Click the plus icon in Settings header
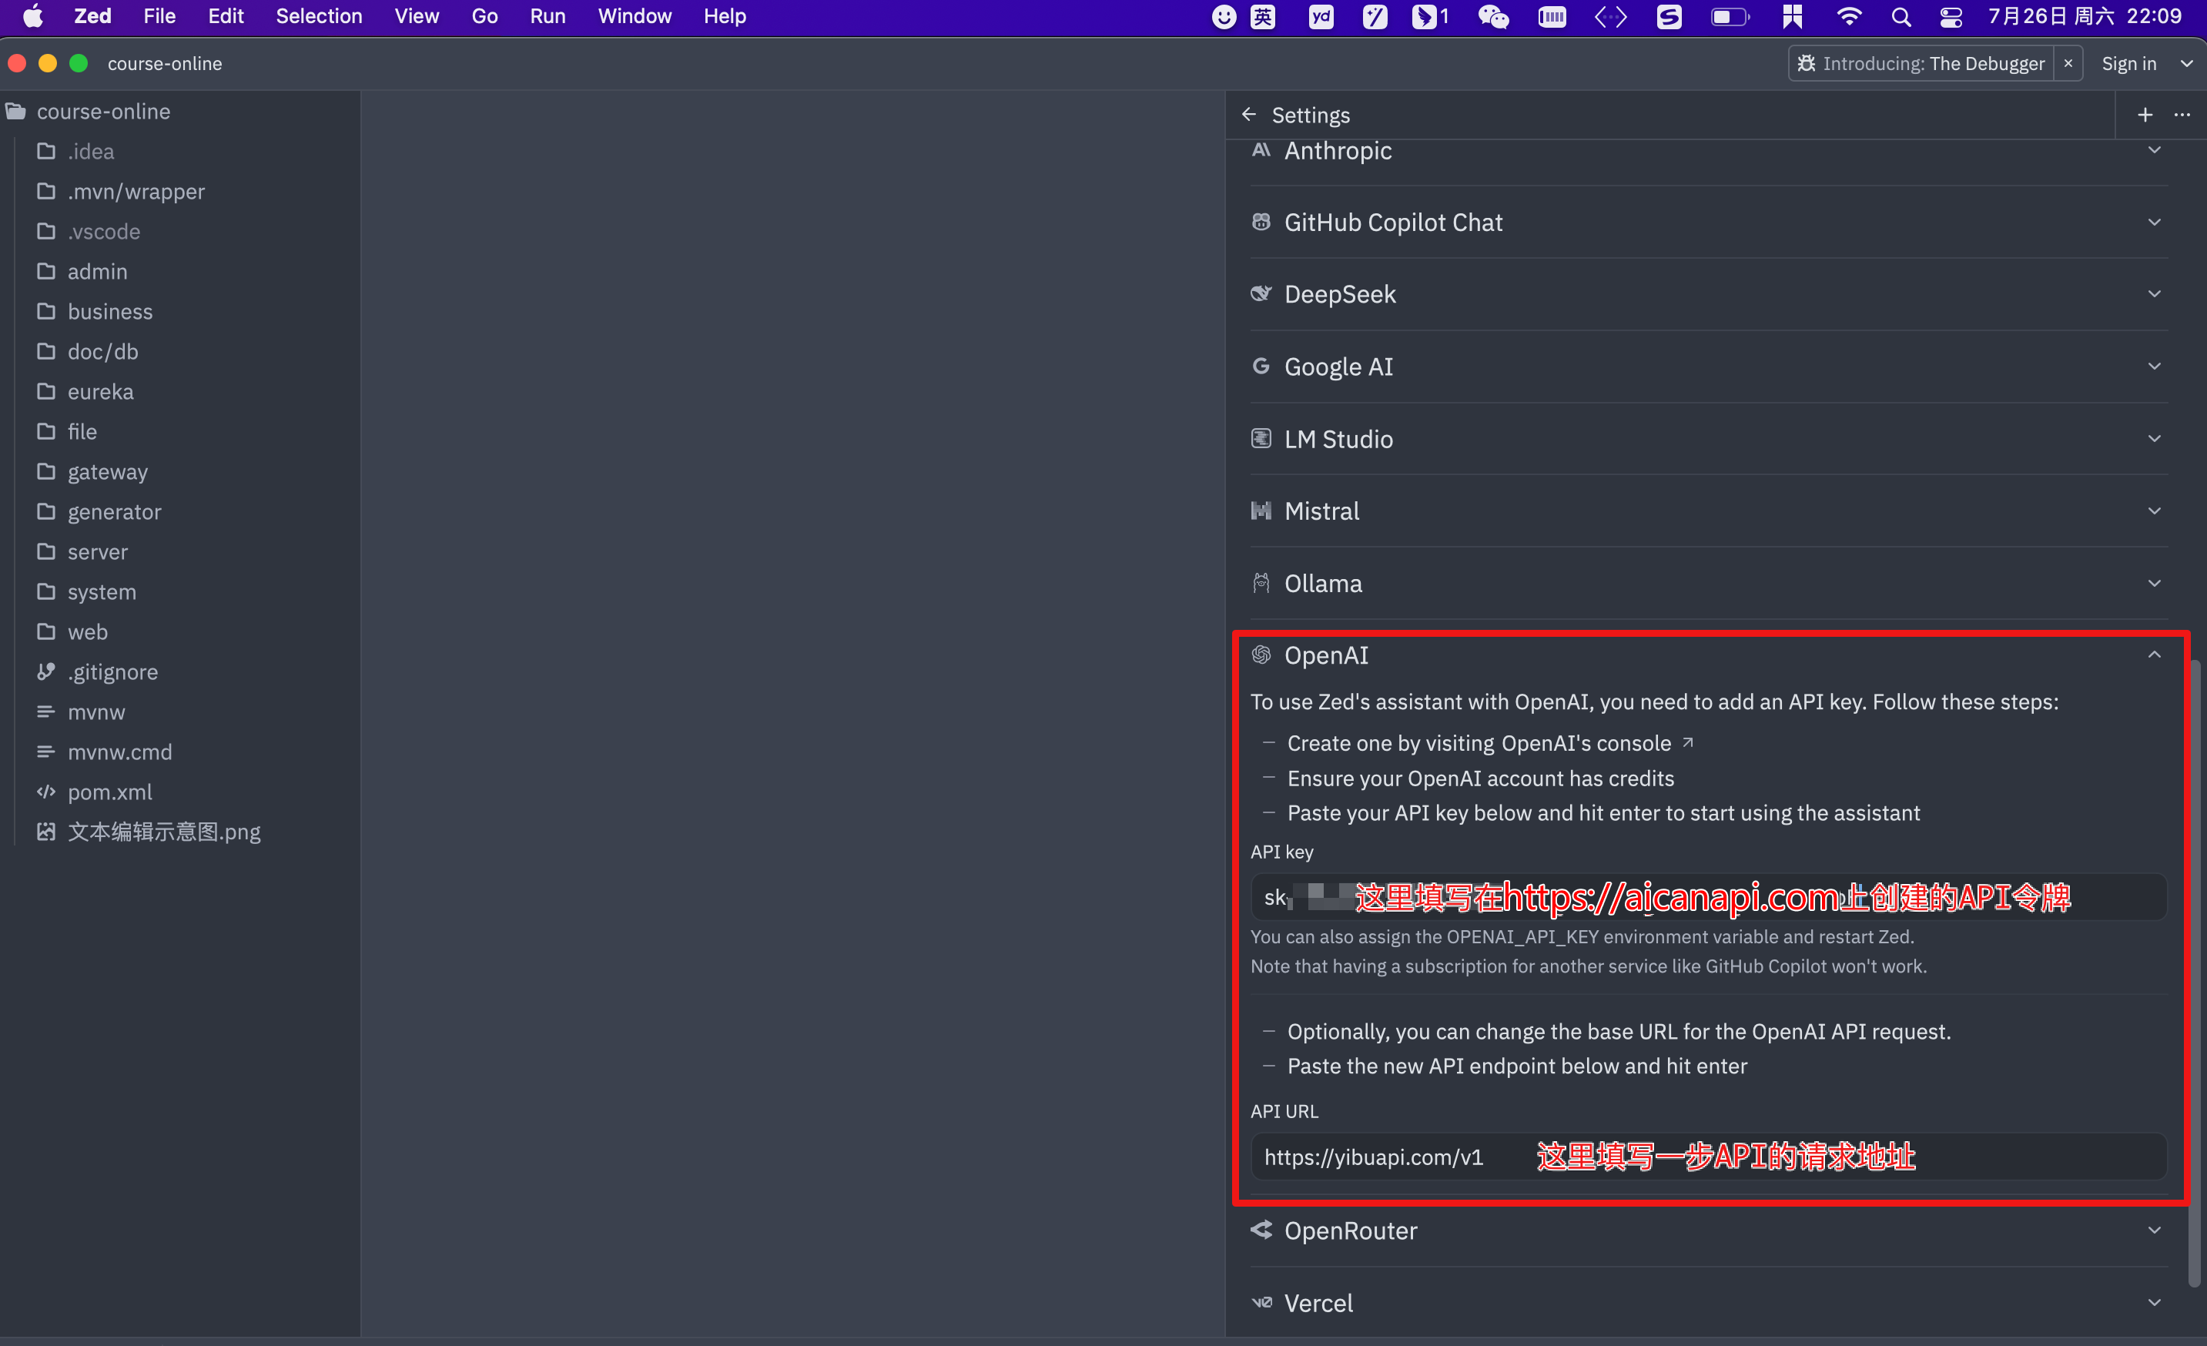Viewport: 2207px width, 1346px height. pyautogui.click(x=2145, y=115)
